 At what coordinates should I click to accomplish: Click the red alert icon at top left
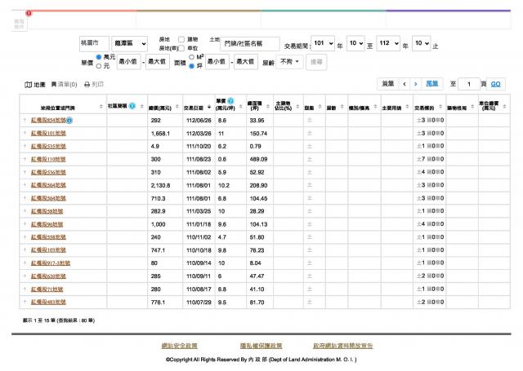[x=29, y=13]
